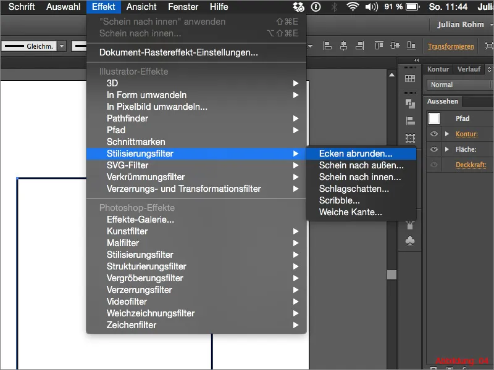Open the Auswahl menu

[x=64, y=7]
